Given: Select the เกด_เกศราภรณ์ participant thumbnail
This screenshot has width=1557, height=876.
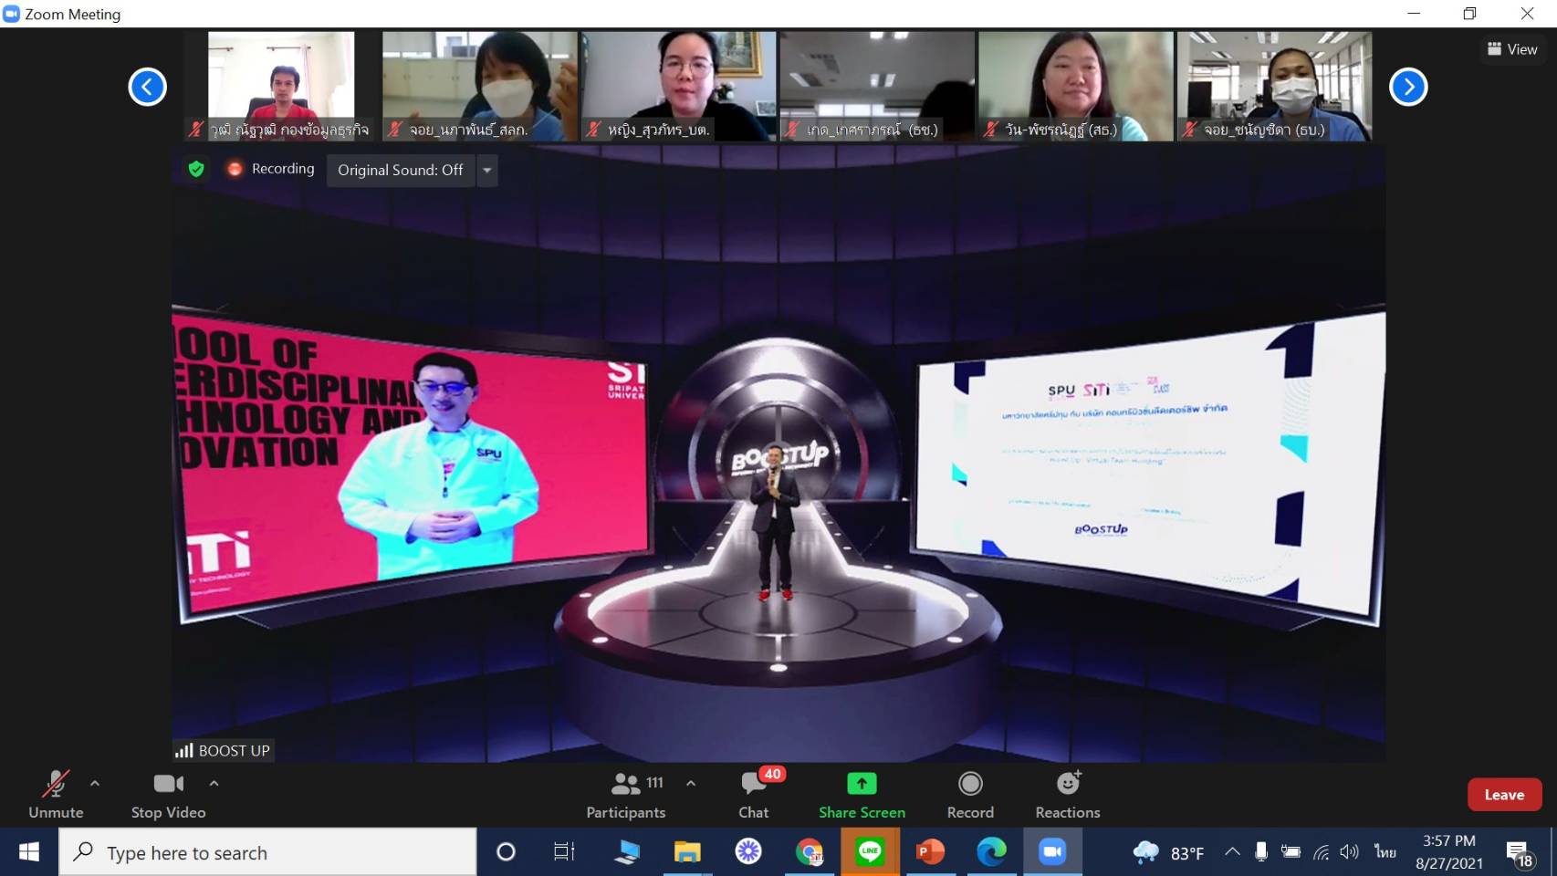Looking at the screenshot, I should (877, 86).
